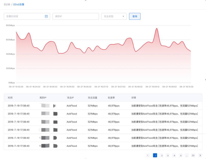Click the 查询 button
Viewport: 206px width, 159px height.
click(135, 16)
